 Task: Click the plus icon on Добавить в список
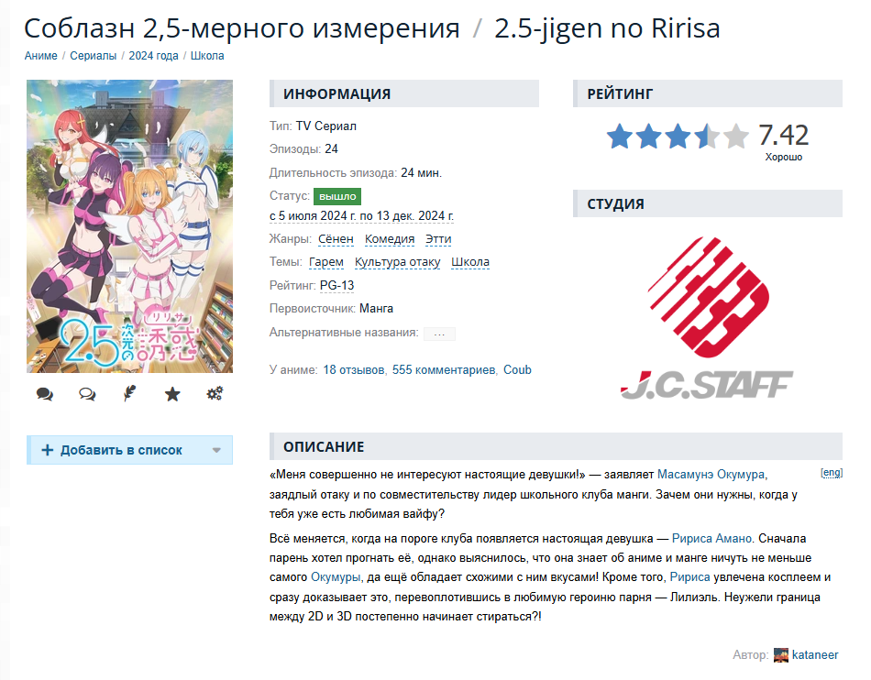pos(48,450)
